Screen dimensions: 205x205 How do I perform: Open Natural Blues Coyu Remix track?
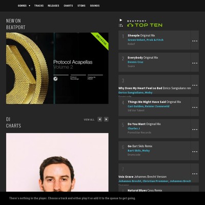point(145,190)
